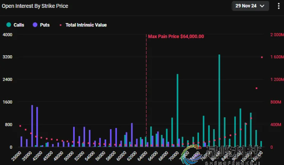This screenshot has width=284, height=165.
Task: Click the 42000 strike axis label
Action: click(38, 156)
